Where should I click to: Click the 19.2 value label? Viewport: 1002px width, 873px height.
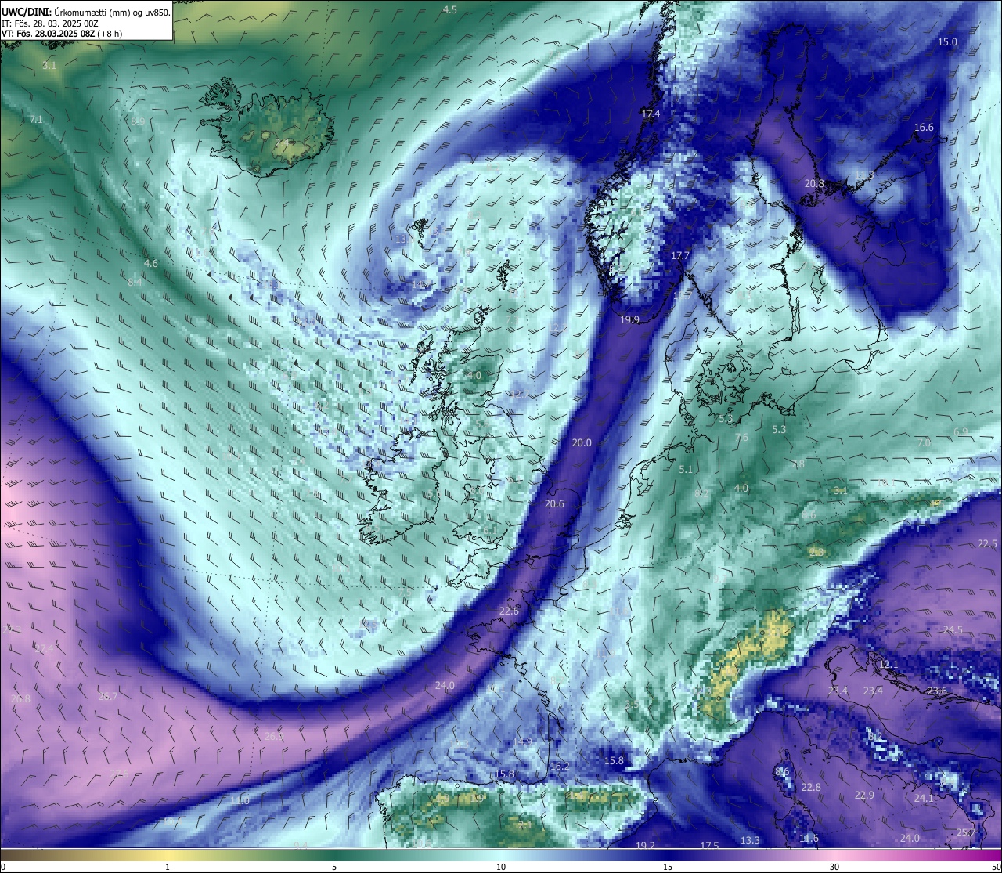pyautogui.click(x=645, y=846)
